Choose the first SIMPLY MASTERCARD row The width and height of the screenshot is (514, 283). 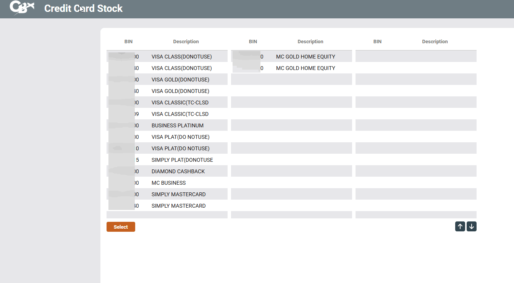click(178, 194)
